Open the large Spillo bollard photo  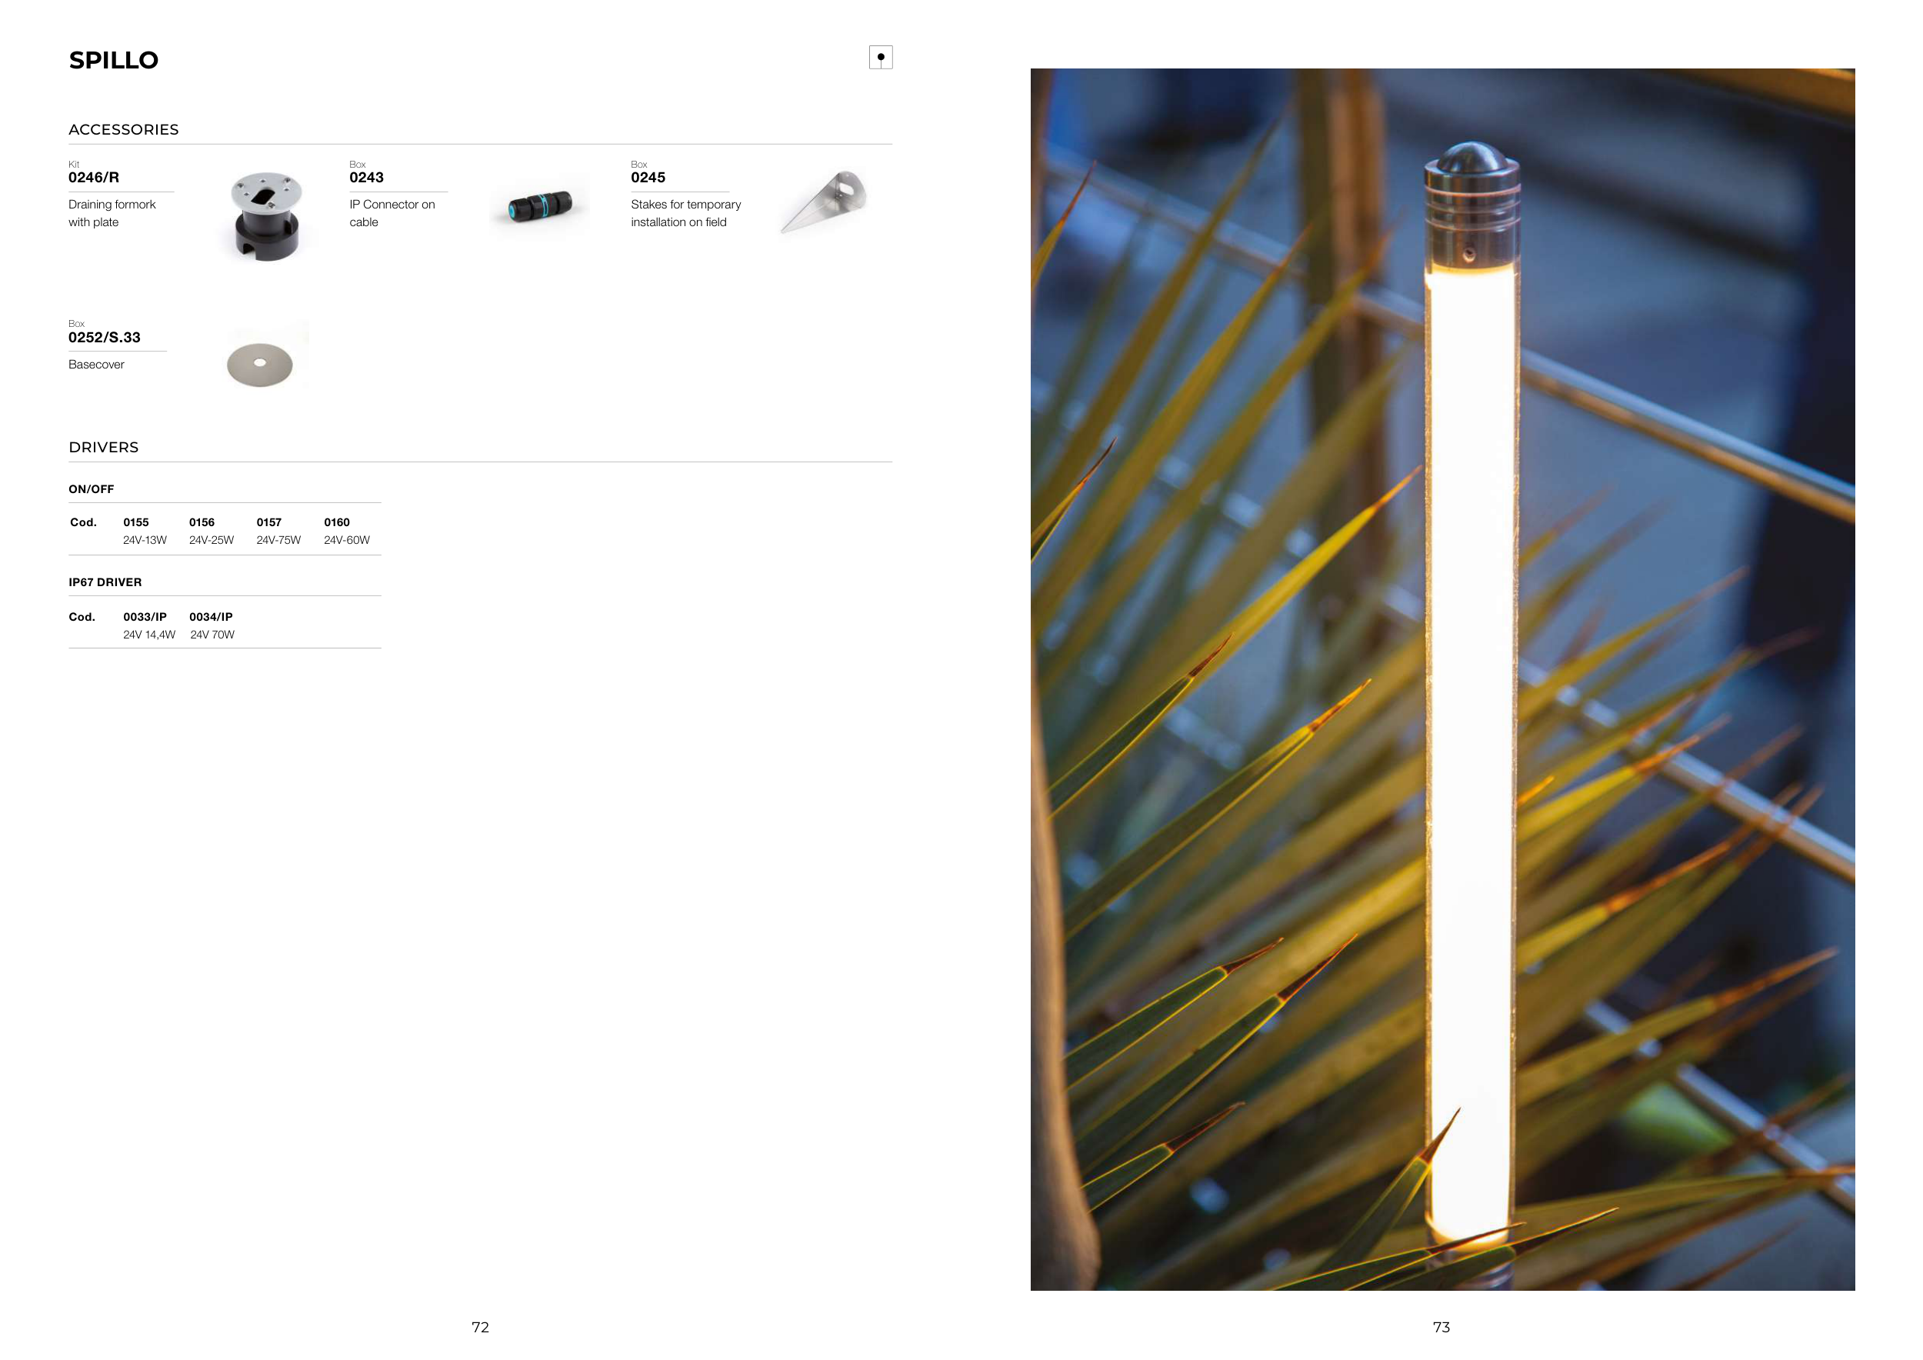1442,679
